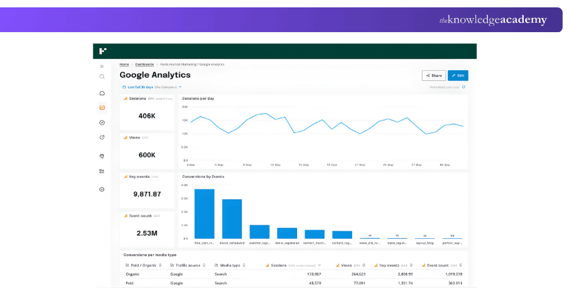Click the app logo in the green header
This screenshot has height=301, width=570.
click(103, 51)
